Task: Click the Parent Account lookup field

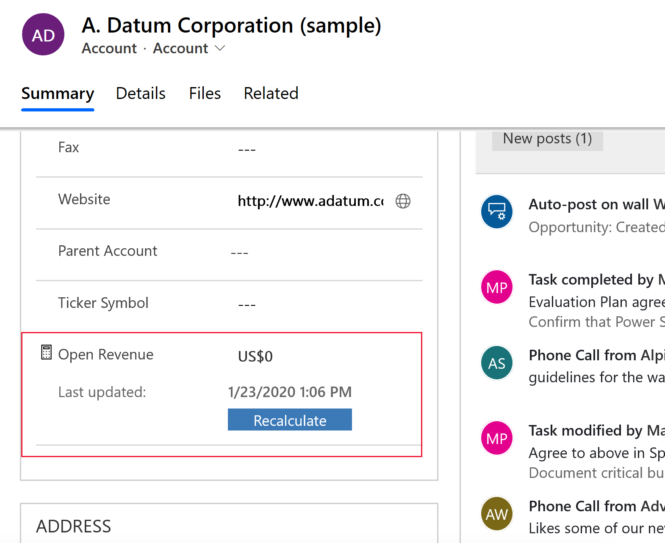Action: (x=240, y=253)
